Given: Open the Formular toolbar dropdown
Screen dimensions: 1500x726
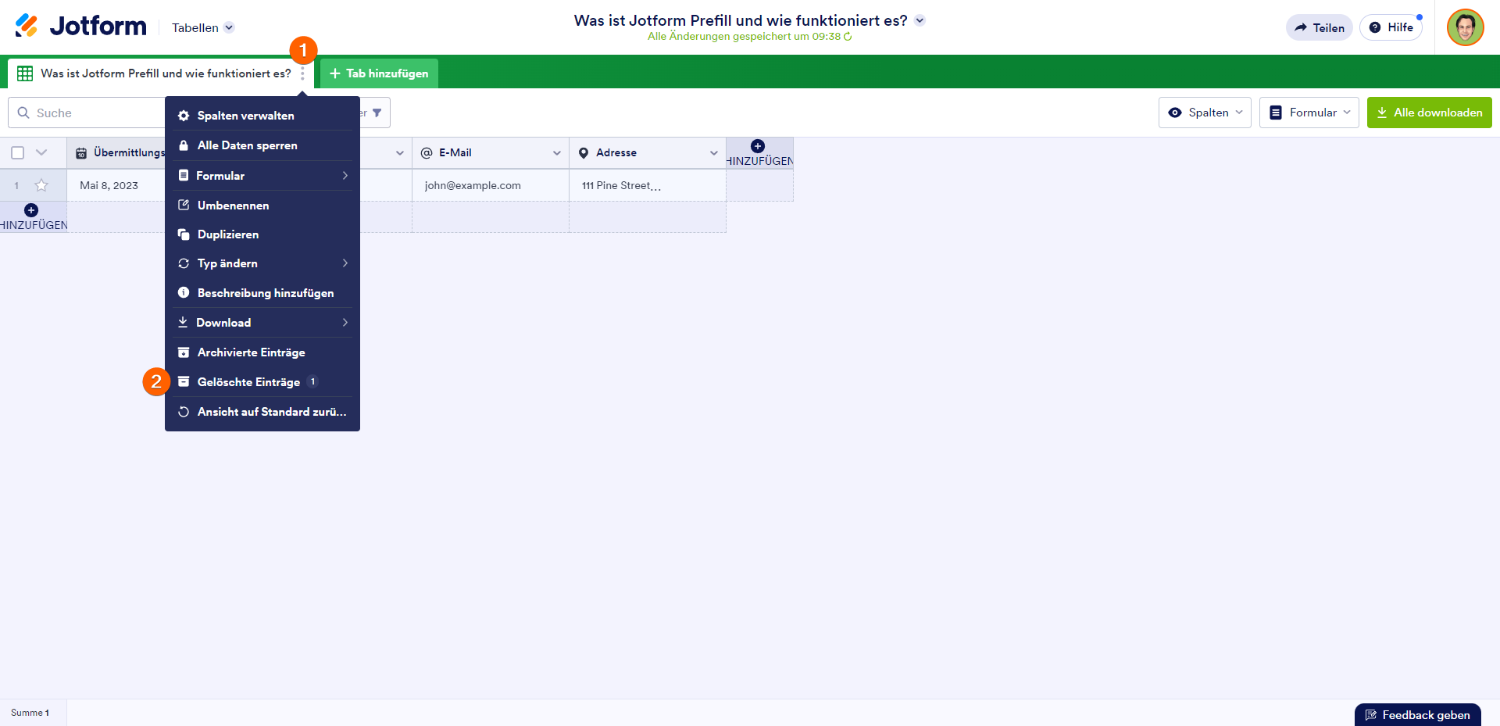Looking at the screenshot, I should coord(1309,113).
